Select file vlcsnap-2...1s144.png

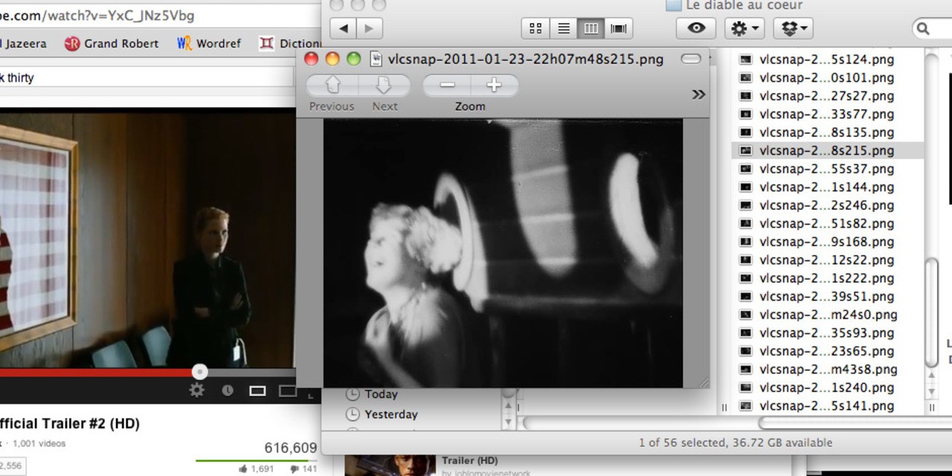click(x=827, y=187)
